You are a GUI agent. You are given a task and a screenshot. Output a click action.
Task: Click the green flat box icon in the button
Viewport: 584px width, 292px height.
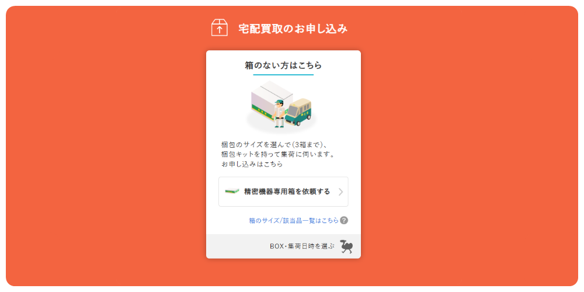pos(232,192)
